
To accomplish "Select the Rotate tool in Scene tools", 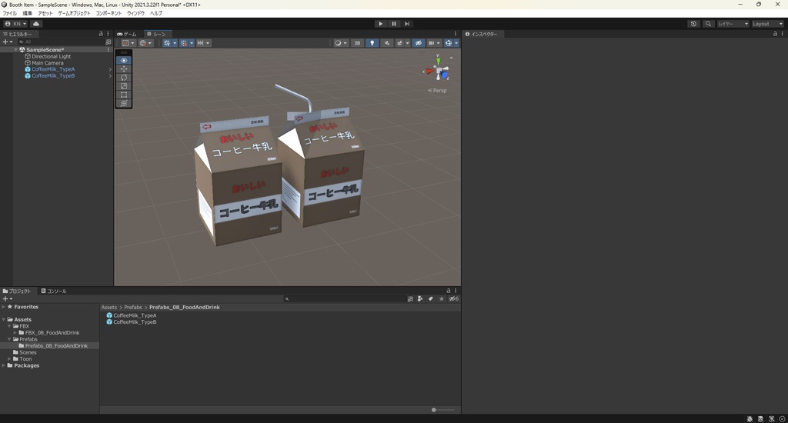I will [124, 78].
